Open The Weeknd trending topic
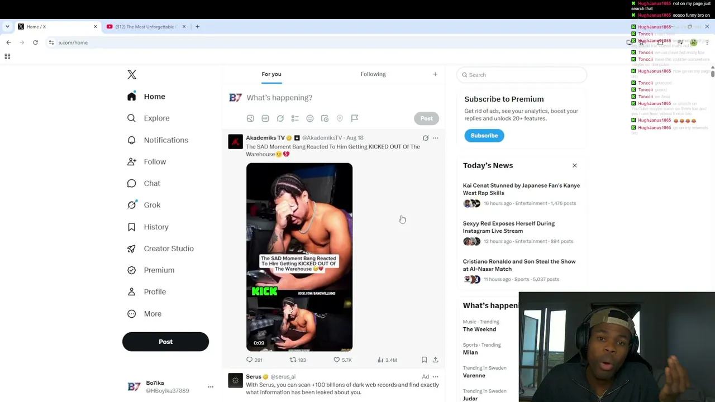715x402 pixels. [479, 329]
